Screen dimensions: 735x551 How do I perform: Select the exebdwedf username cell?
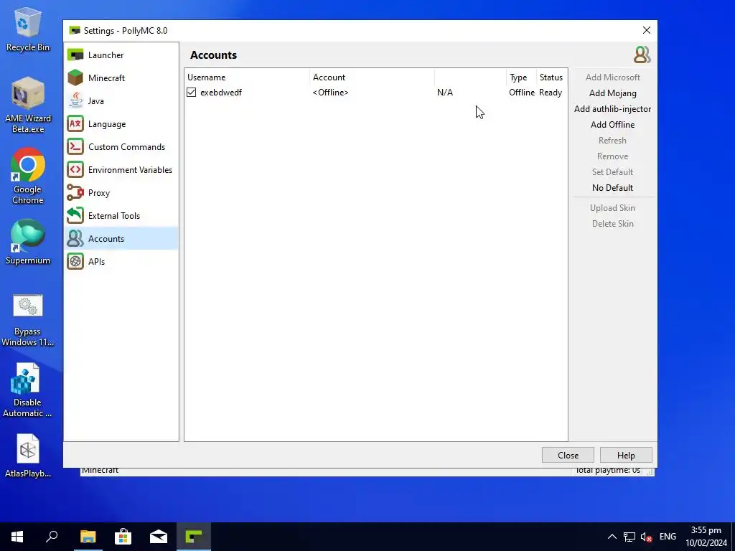[221, 93]
